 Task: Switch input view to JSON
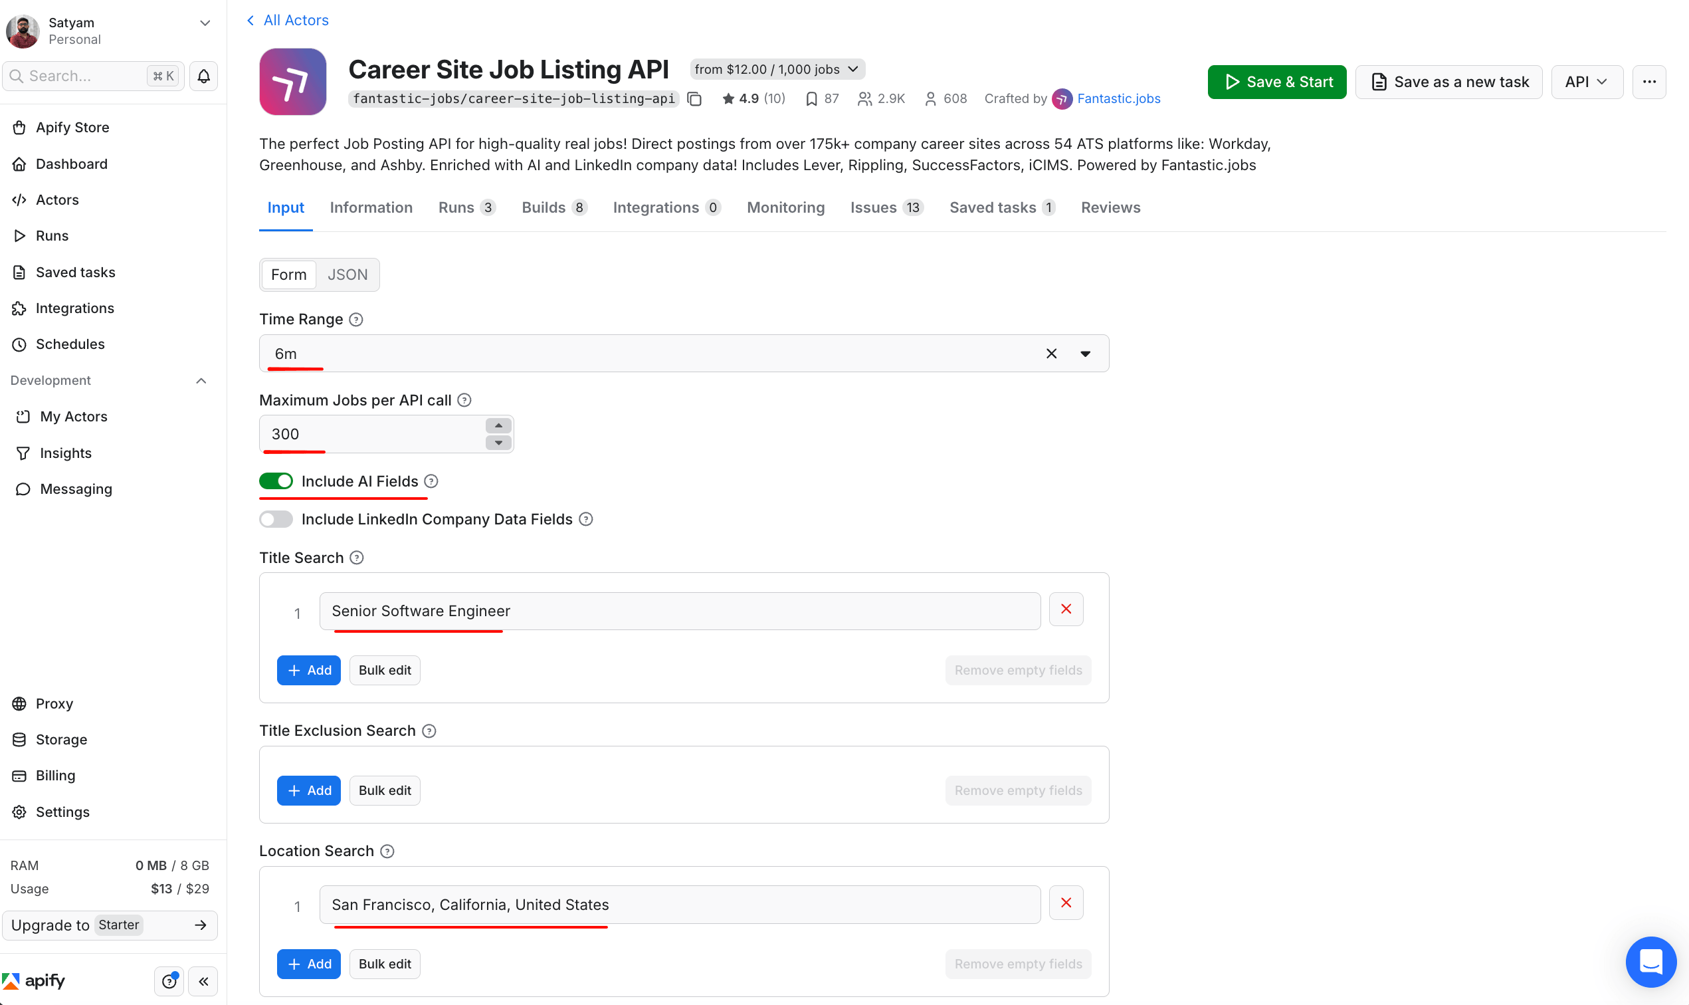pyautogui.click(x=348, y=275)
